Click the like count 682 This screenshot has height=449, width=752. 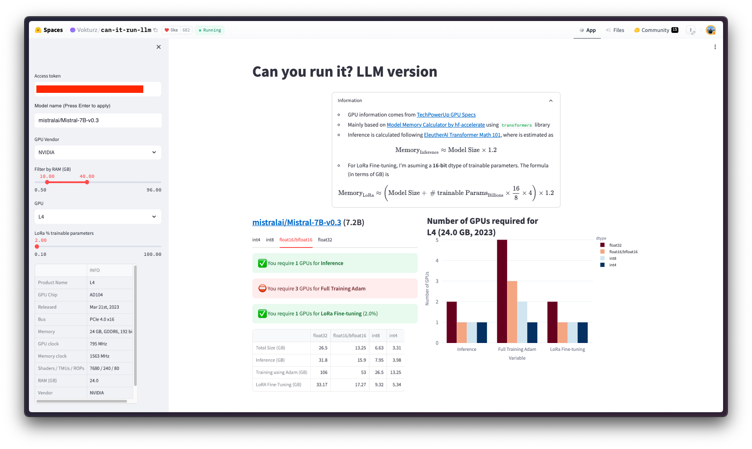[x=186, y=30]
